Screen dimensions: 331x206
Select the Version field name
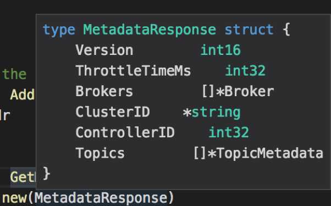tap(104, 50)
